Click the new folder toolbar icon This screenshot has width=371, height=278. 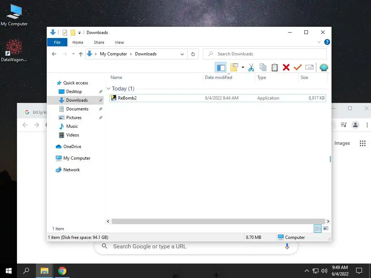coord(234,67)
